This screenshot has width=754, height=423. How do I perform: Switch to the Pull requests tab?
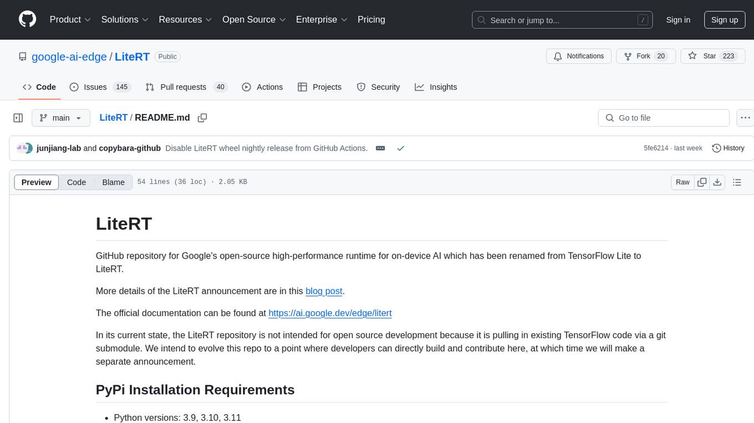(186, 87)
